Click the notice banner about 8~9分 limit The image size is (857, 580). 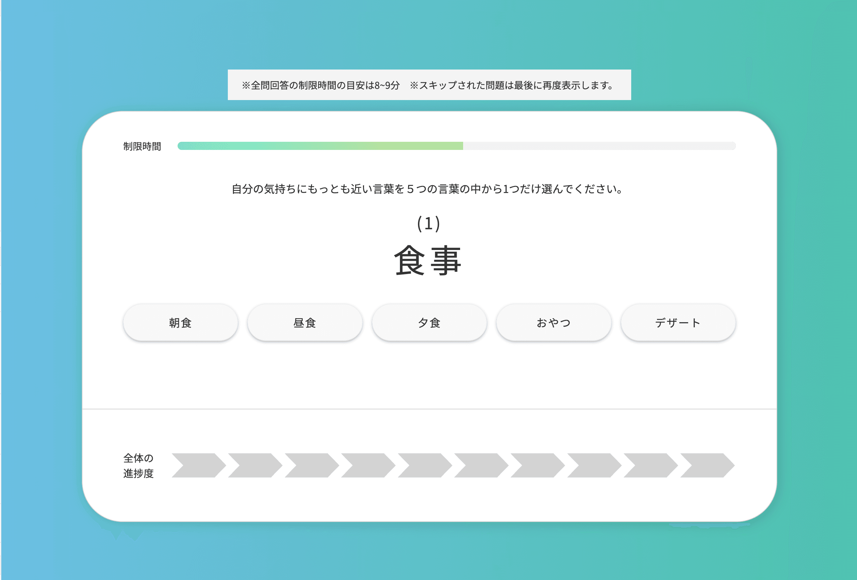tap(429, 85)
